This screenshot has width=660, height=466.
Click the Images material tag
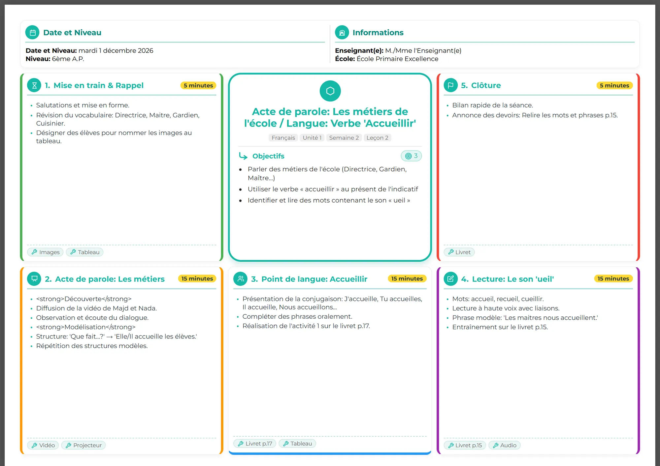(x=46, y=252)
